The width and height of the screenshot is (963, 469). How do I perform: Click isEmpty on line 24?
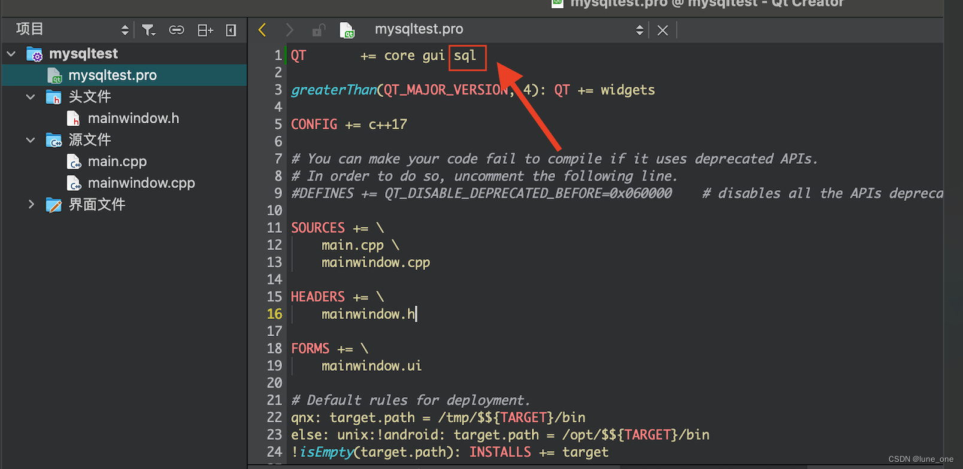pos(327,452)
